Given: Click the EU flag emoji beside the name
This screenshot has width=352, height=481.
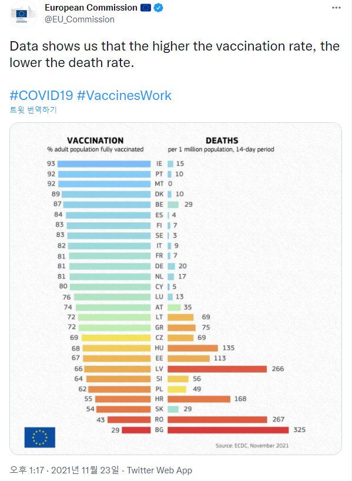Looking at the screenshot, I should pyautogui.click(x=146, y=8).
